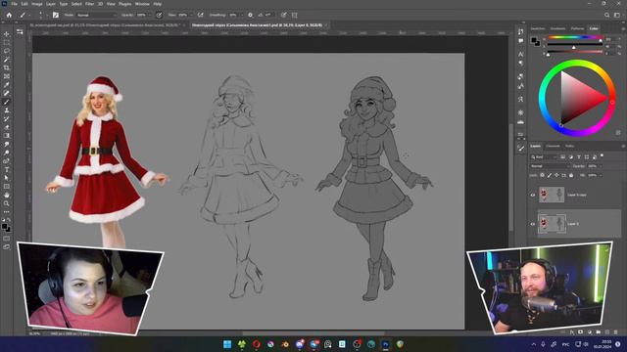The width and height of the screenshot is (627, 352).
Task: Toggle lock all padlock icon
Action: coord(571,175)
